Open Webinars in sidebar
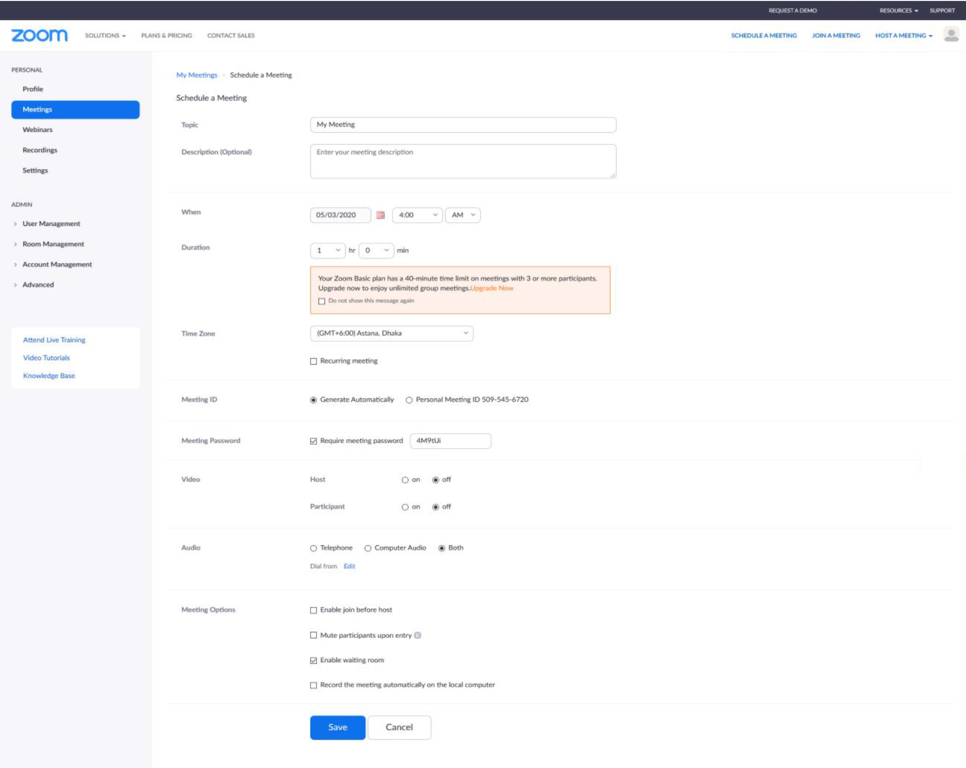This screenshot has width=966, height=768. (37, 130)
